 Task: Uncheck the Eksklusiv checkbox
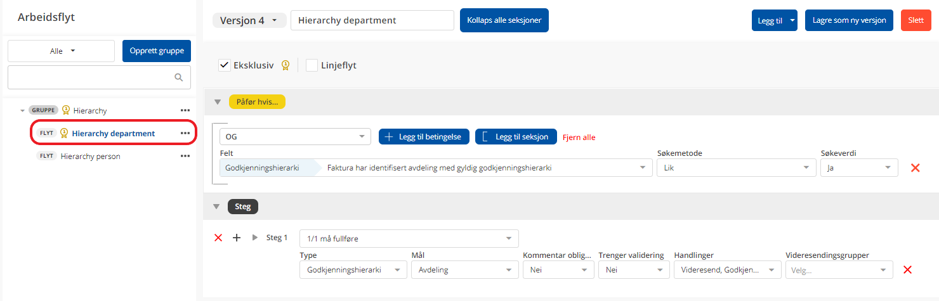coord(225,65)
